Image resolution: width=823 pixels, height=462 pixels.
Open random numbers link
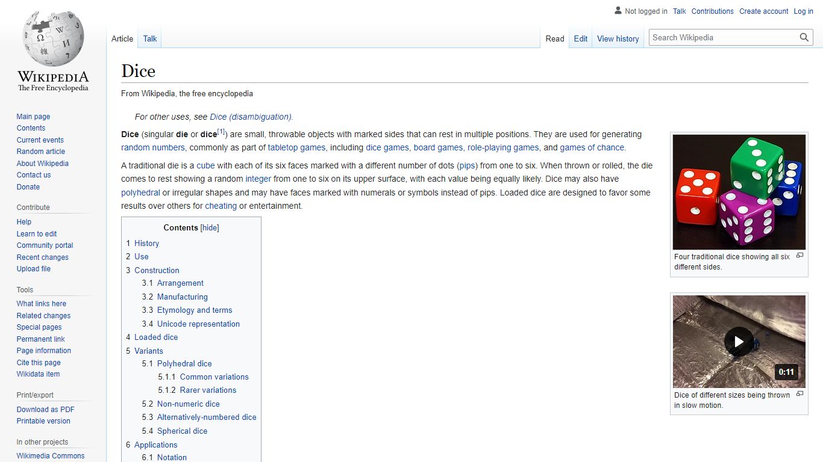click(x=153, y=147)
